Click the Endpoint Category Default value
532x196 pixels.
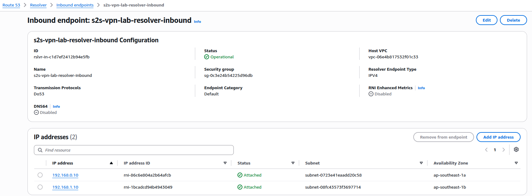click(x=212, y=94)
